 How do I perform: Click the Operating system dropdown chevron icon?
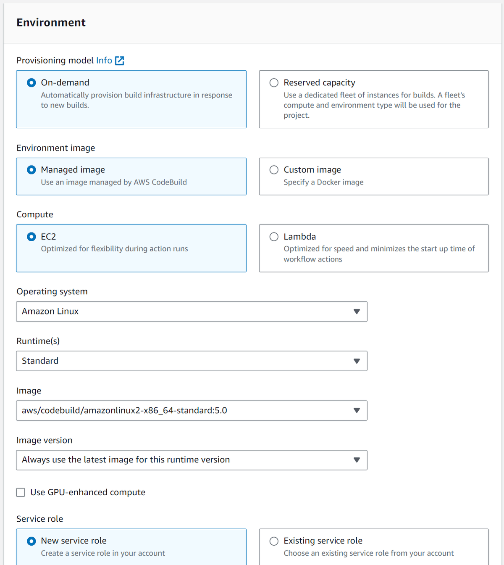(x=357, y=312)
